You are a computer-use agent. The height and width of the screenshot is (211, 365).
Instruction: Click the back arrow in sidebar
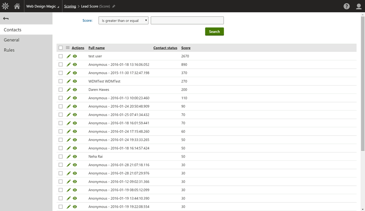click(x=6, y=19)
